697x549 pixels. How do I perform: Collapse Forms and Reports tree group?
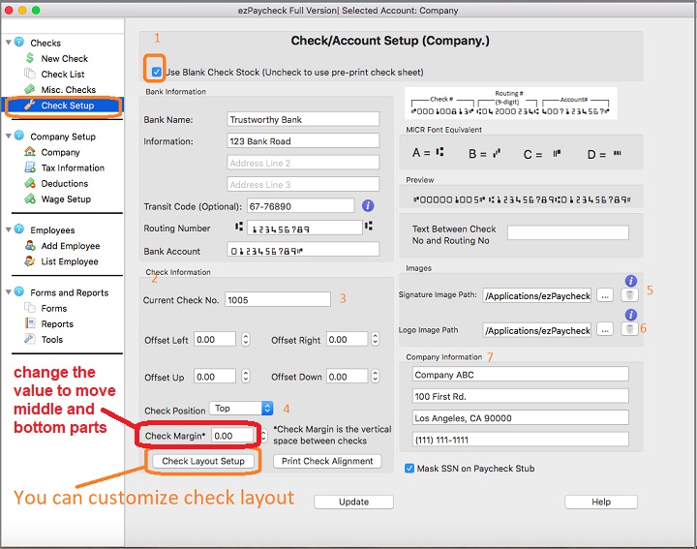[x=9, y=292]
